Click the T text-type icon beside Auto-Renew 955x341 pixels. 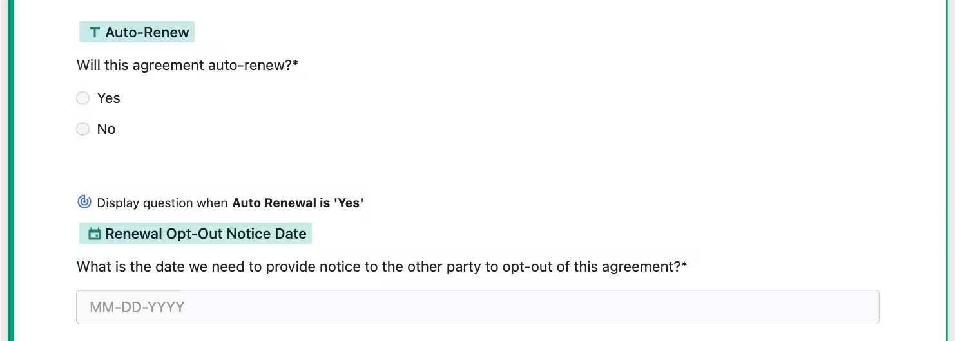click(95, 32)
